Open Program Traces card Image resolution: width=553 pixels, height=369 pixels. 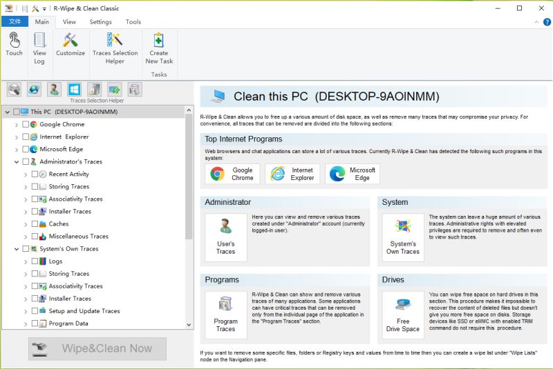(x=226, y=315)
